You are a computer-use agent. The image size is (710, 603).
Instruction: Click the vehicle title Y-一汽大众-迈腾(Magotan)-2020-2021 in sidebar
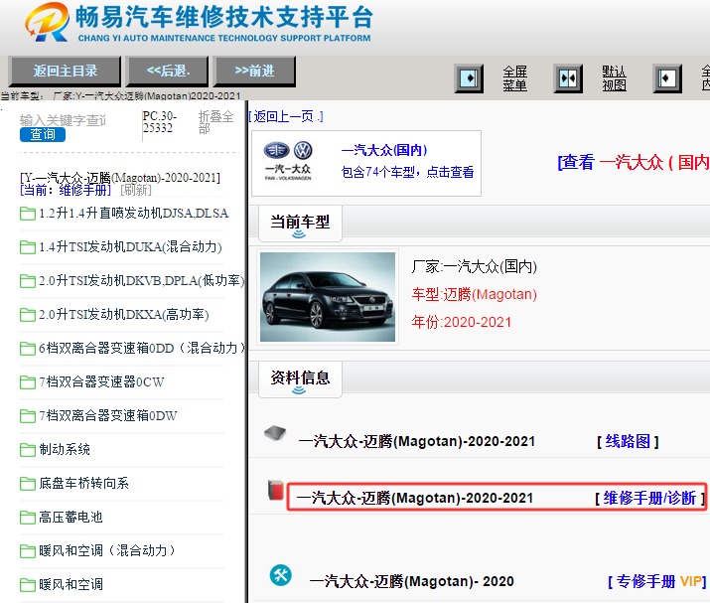pyautogui.click(x=120, y=177)
